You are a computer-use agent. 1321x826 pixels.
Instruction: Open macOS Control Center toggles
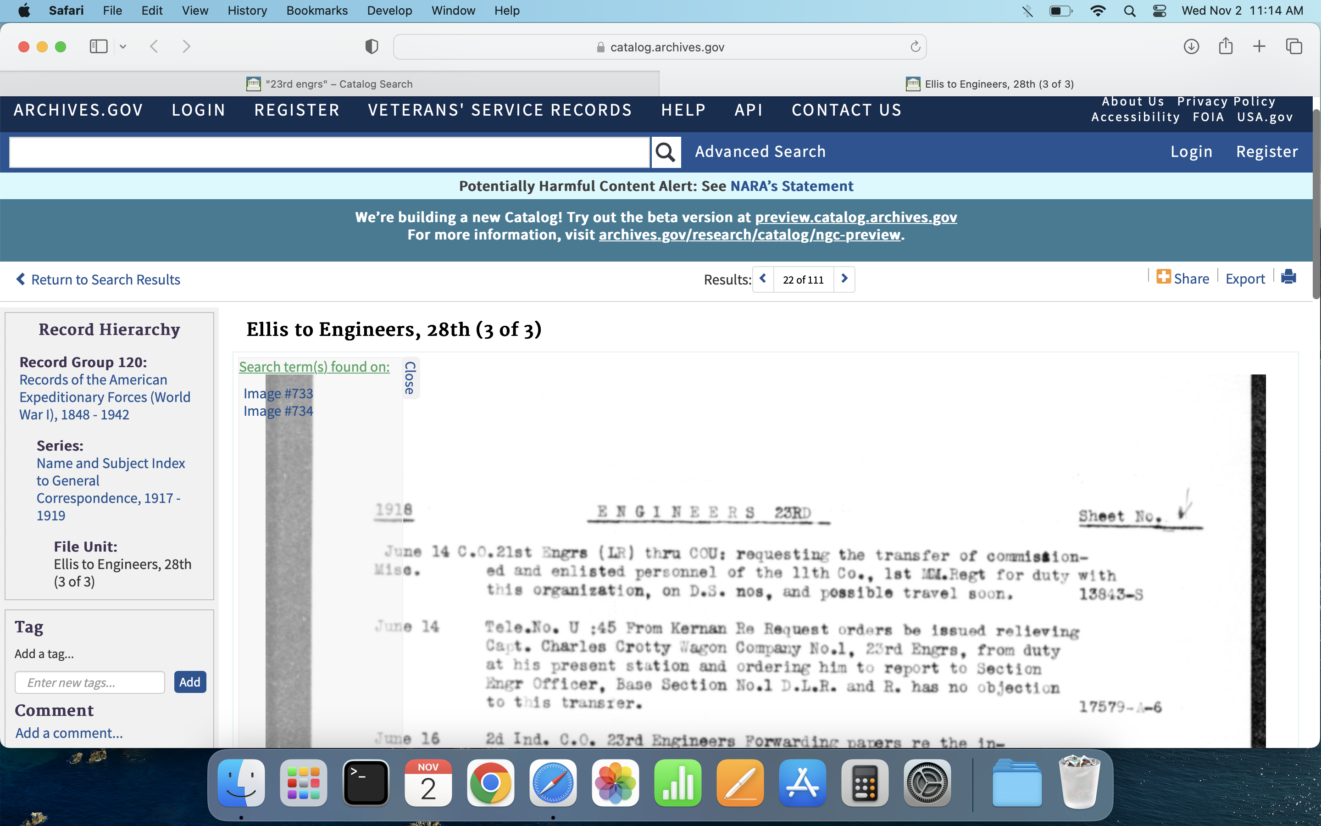[x=1160, y=11]
